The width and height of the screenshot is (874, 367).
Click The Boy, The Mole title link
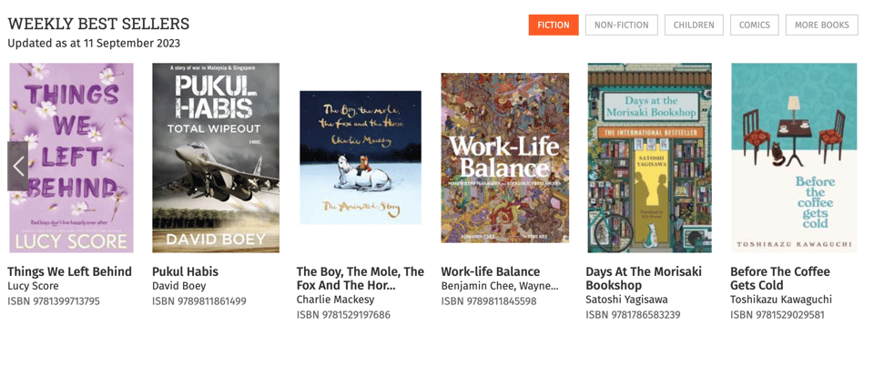[361, 278]
